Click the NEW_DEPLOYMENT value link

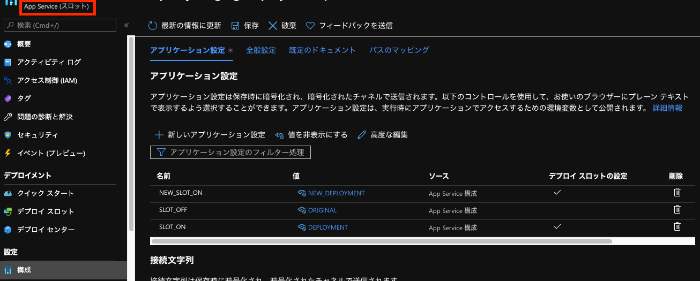pyautogui.click(x=336, y=193)
